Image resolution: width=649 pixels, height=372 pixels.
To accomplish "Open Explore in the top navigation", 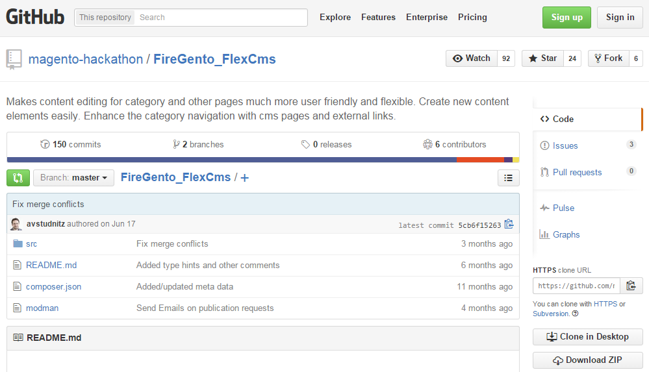I will tap(335, 18).
